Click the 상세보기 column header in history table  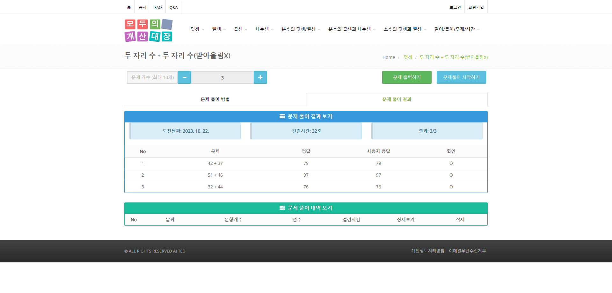point(405,220)
